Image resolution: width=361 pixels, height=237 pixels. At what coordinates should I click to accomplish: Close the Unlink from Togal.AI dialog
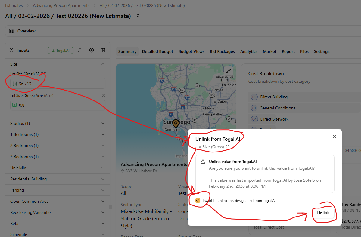334,137
